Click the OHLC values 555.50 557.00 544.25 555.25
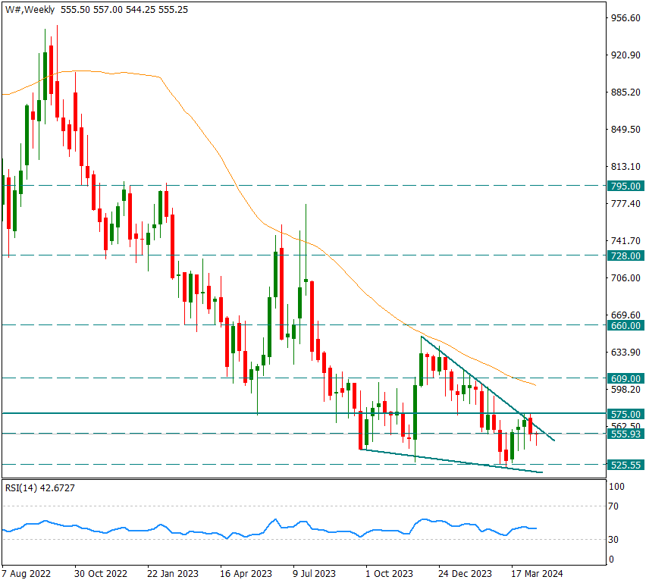The height and width of the screenshot is (583, 649). [x=124, y=10]
